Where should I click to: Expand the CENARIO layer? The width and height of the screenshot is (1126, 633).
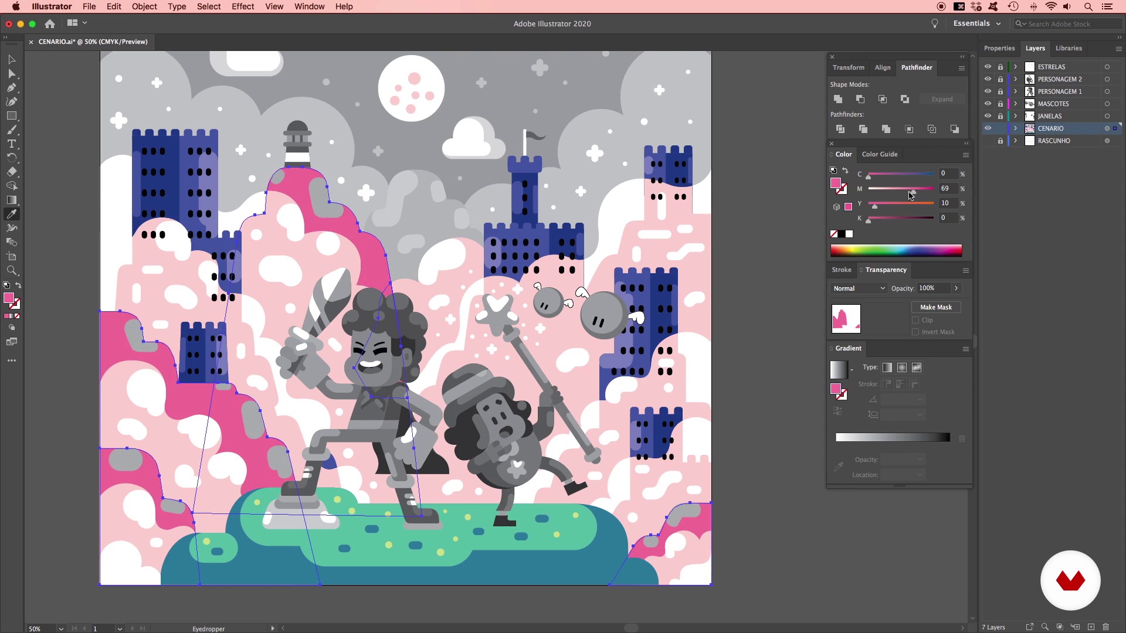pos(1016,128)
